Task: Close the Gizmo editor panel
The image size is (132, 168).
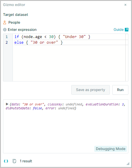Action: pyautogui.click(x=125, y=5)
